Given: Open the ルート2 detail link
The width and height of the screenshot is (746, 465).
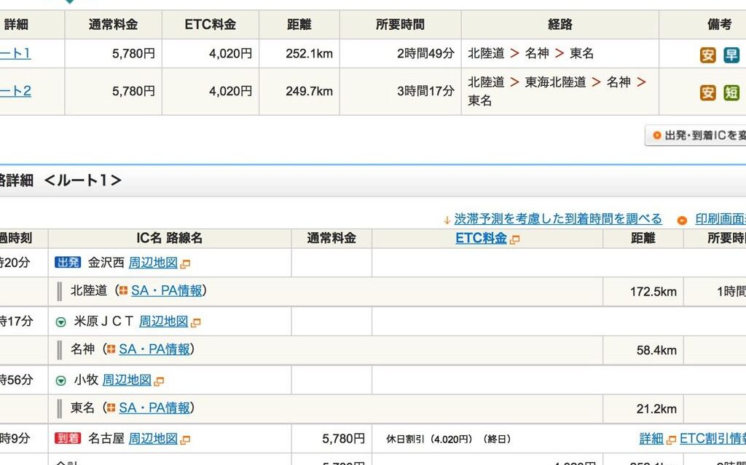Looking at the screenshot, I should (x=15, y=91).
